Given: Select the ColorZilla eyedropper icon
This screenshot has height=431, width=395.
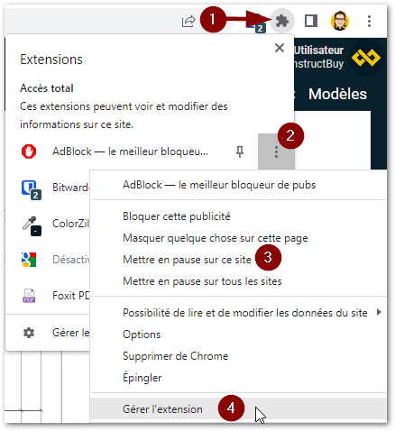Looking at the screenshot, I should point(32,225).
